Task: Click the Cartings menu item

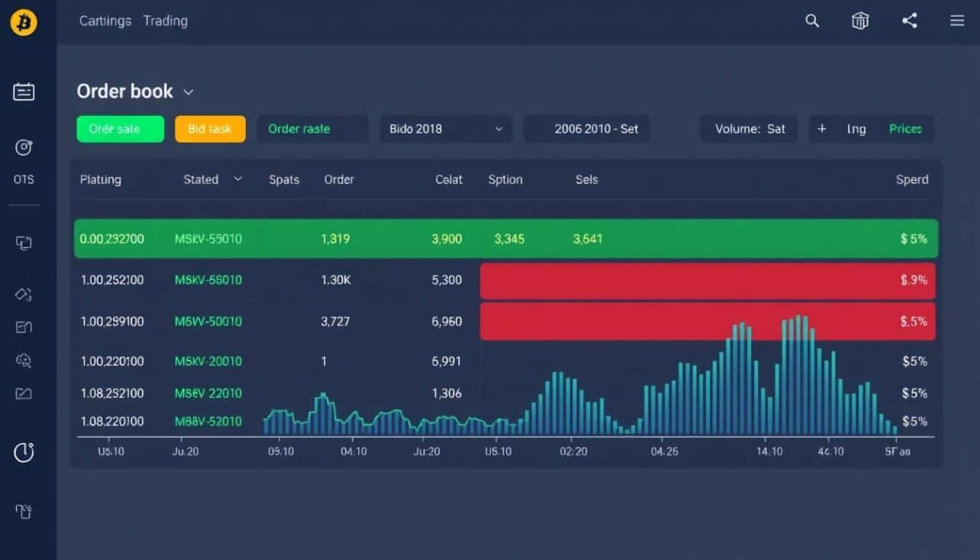Action: 105,21
